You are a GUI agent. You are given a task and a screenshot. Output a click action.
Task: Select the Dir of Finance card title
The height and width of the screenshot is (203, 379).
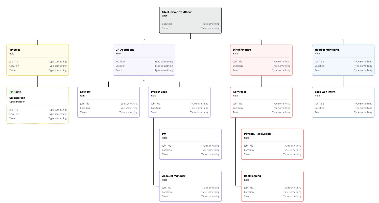[x=242, y=50]
